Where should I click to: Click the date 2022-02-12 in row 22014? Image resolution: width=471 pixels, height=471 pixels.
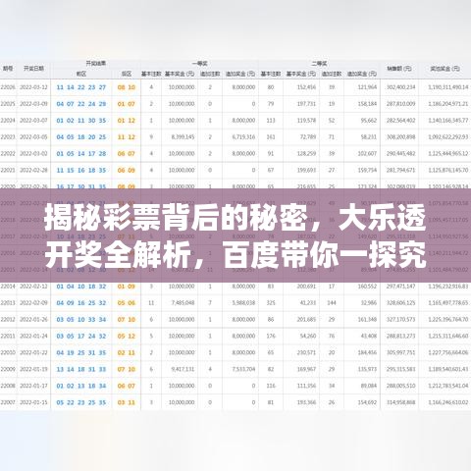(33, 287)
